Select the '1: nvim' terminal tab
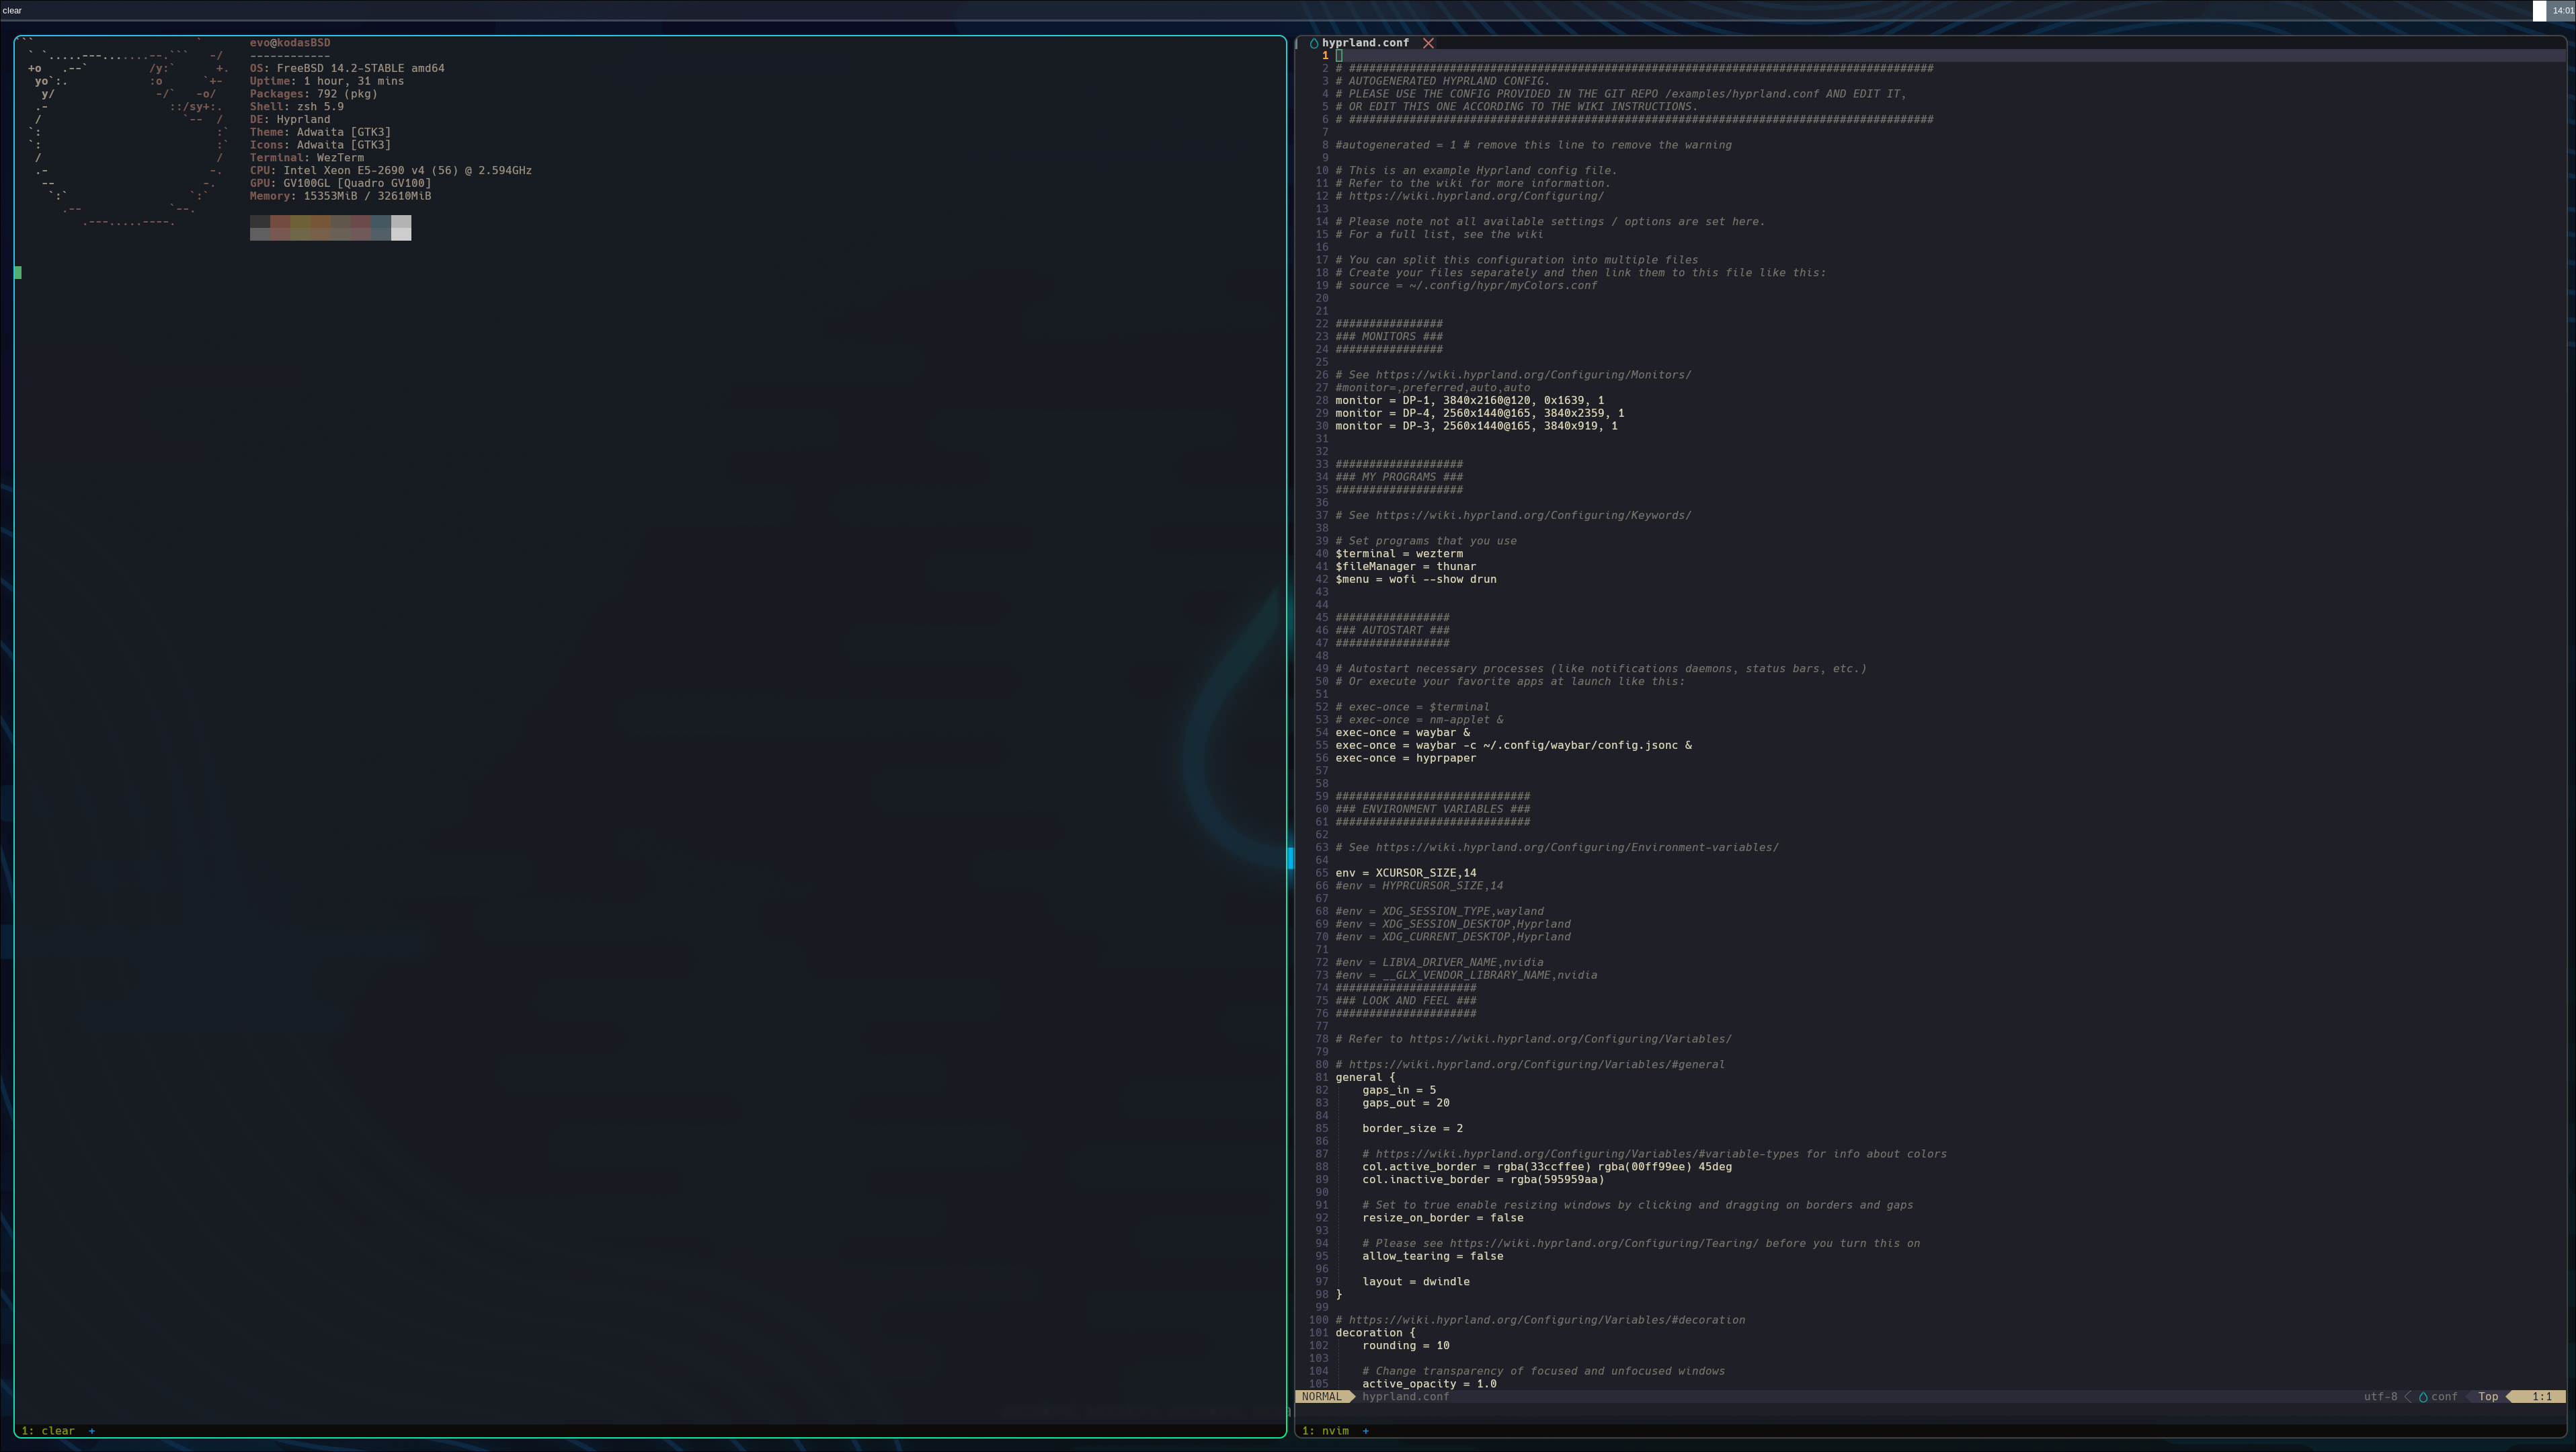The height and width of the screenshot is (1452, 2576). pyautogui.click(x=1325, y=1431)
